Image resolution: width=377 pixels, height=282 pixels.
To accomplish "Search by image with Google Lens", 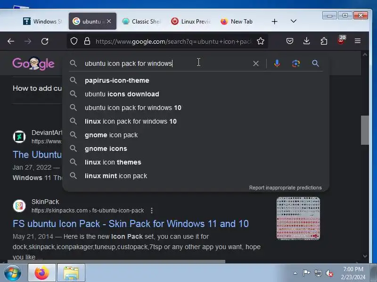I will point(296,63).
